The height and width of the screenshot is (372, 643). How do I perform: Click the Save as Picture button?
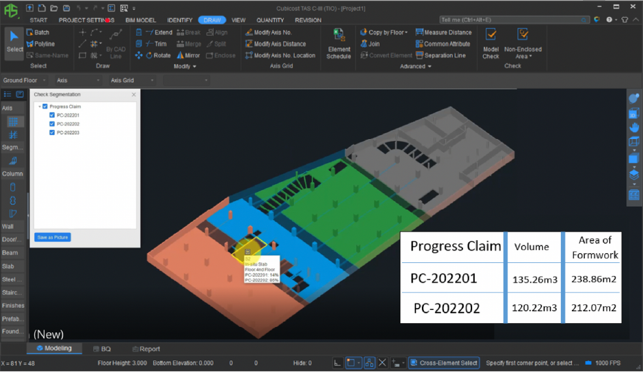pyautogui.click(x=52, y=237)
